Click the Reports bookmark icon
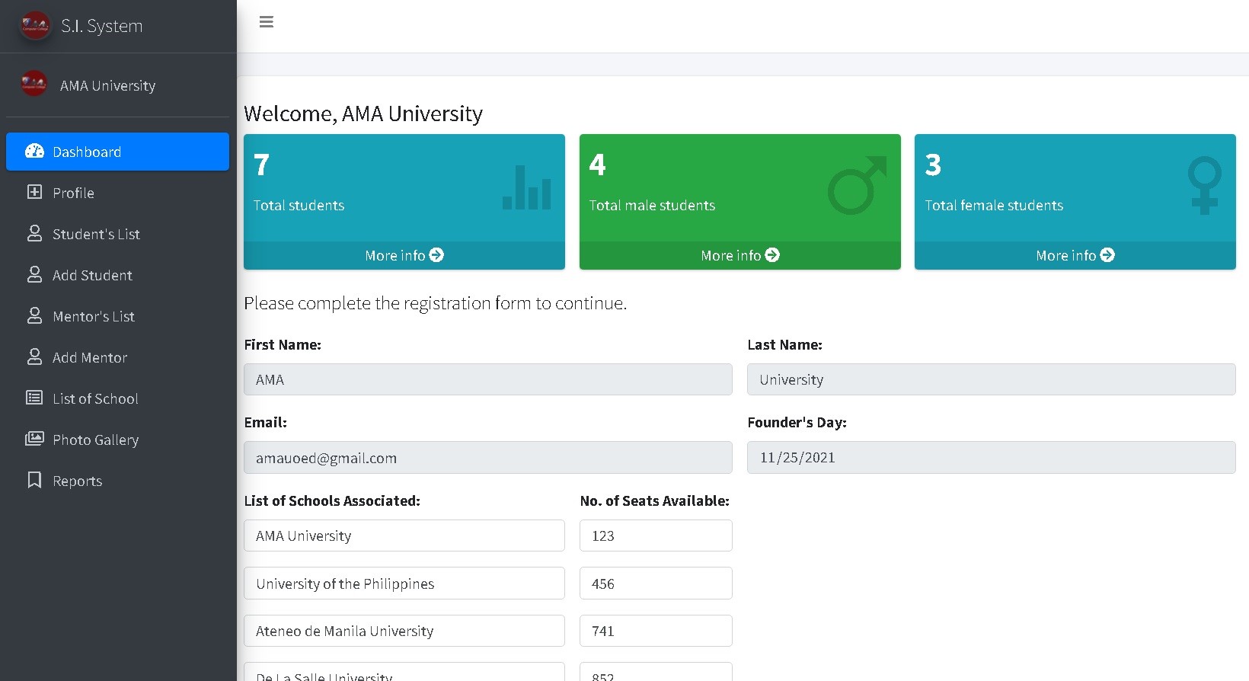The width and height of the screenshot is (1249, 681). [x=34, y=480]
